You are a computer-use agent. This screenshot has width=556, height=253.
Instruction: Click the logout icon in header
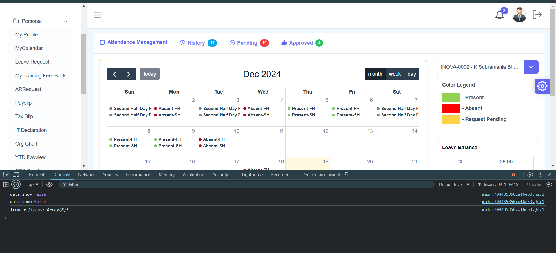pos(537,14)
